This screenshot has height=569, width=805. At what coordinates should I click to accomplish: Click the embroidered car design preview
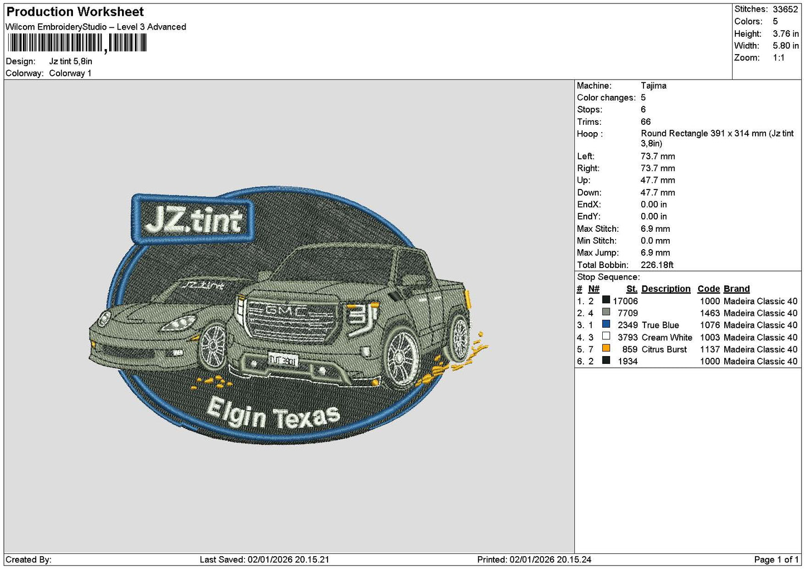(287, 315)
